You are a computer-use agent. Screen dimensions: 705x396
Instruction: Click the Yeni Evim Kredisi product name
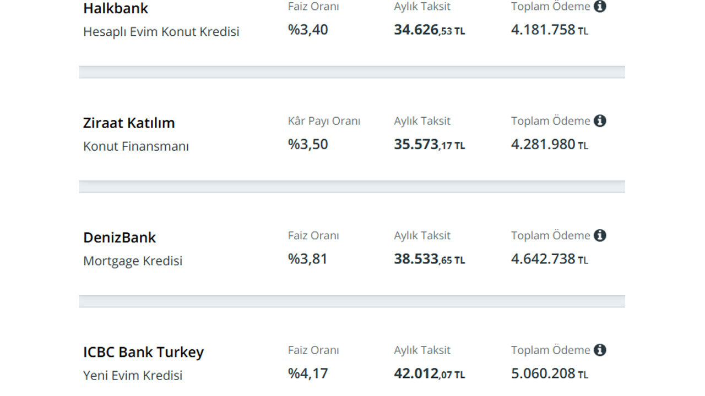(133, 375)
